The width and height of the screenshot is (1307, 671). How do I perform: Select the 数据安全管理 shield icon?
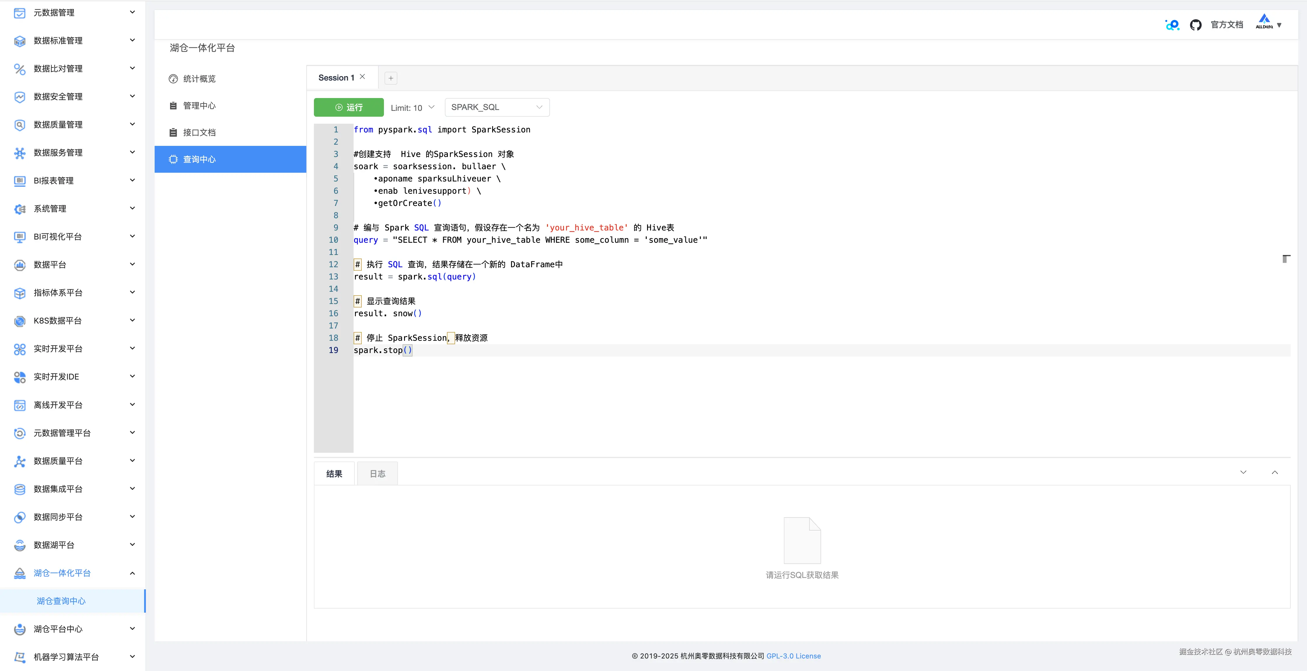coord(19,97)
